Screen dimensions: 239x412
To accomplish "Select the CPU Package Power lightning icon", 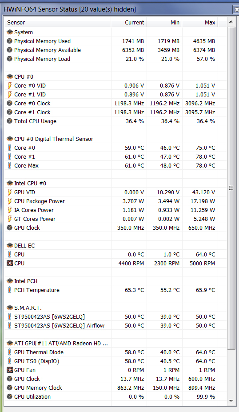I will click(10, 201).
